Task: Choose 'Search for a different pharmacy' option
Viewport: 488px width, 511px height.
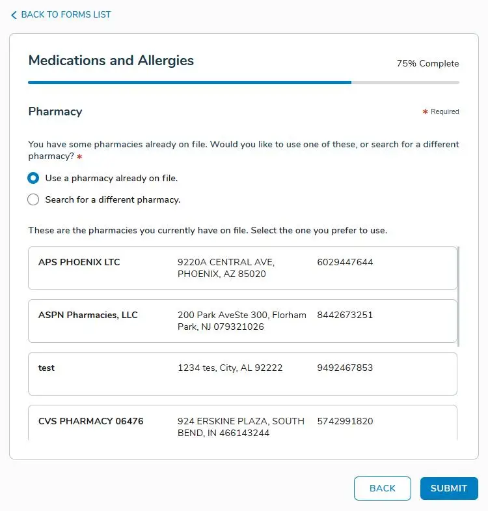Action: (33, 200)
